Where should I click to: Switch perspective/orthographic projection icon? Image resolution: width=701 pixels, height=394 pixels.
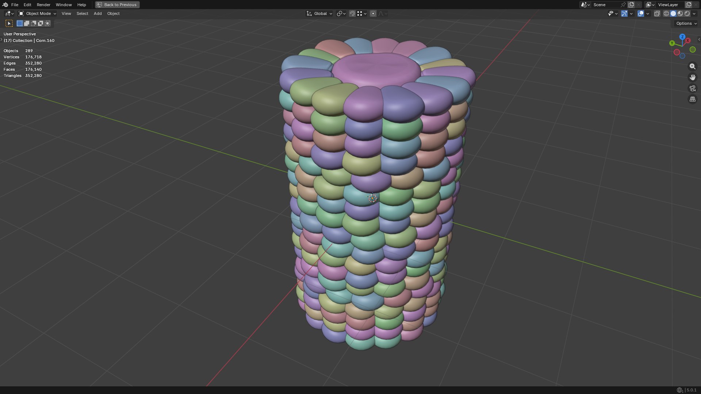pyautogui.click(x=692, y=99)
